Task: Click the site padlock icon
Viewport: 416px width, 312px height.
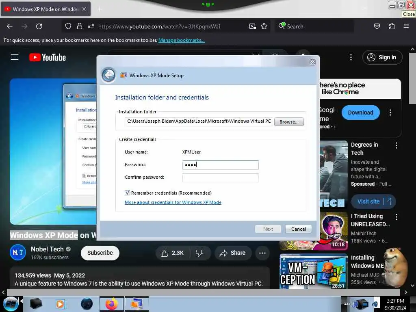Action: pos(79,26)
